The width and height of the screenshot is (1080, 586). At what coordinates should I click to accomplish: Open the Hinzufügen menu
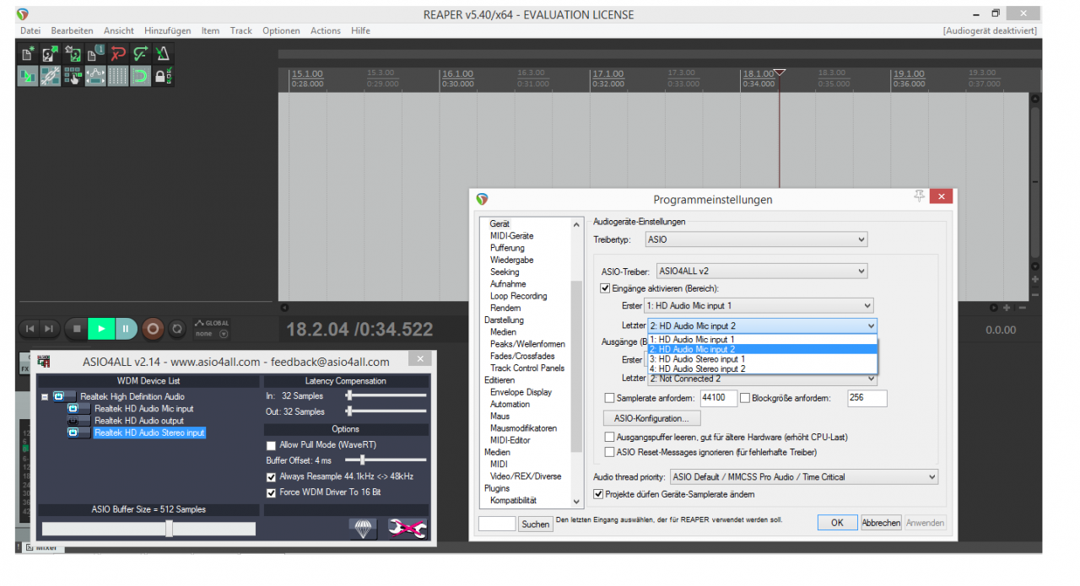click(167, 30)
